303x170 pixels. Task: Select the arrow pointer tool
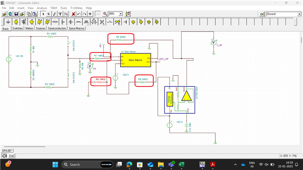pyautogui.click(x=43, y=14)
